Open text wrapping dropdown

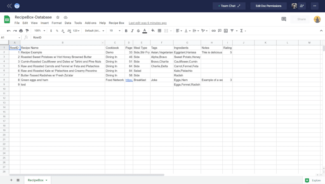[x=195, y=31]
